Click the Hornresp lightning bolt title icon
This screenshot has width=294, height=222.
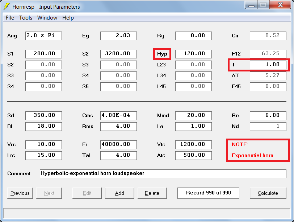pos(7,7)
